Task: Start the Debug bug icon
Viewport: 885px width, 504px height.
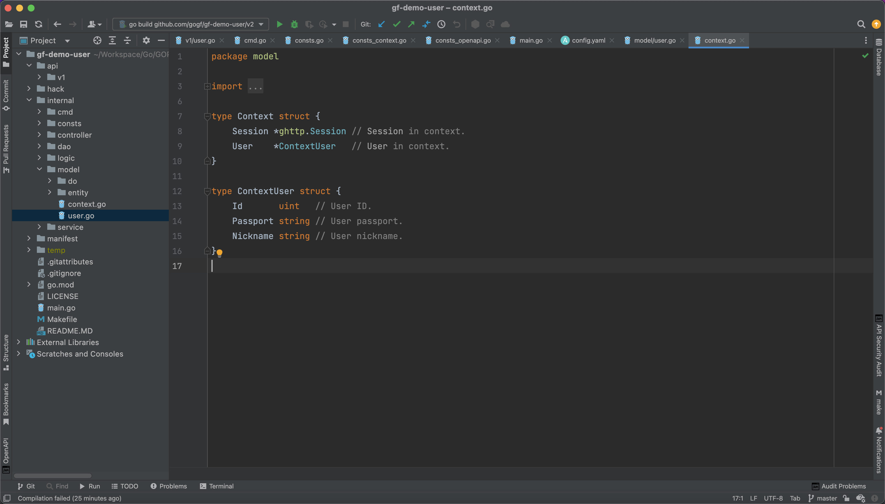Action: (294, 24)
